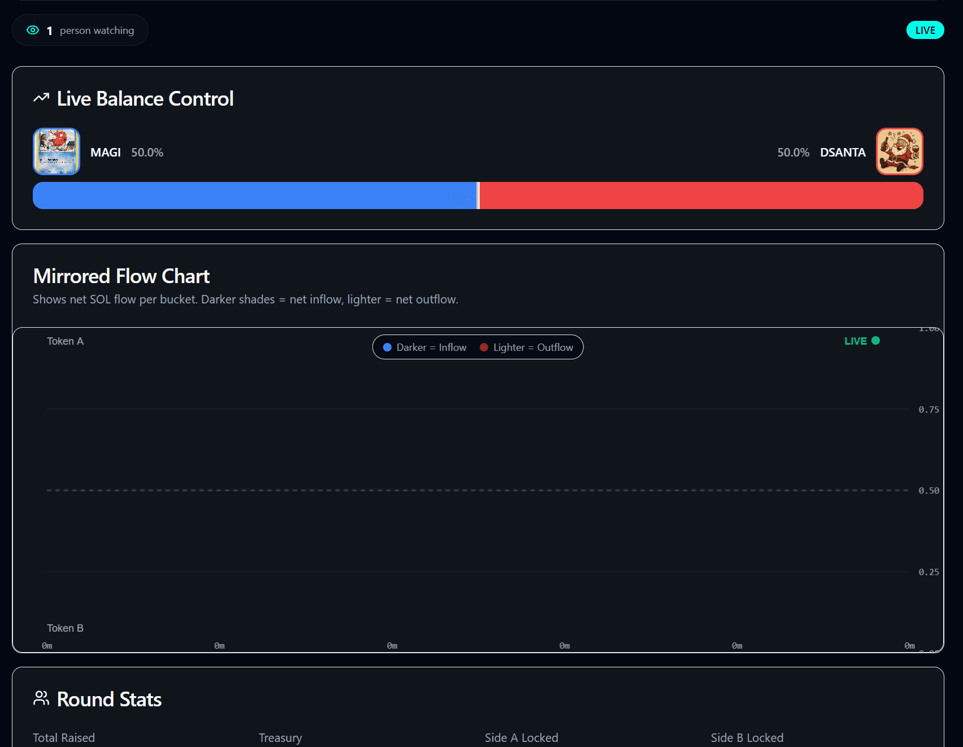Expand the Round Stats section
Screen dimensions: 963x747
[109, 699]
